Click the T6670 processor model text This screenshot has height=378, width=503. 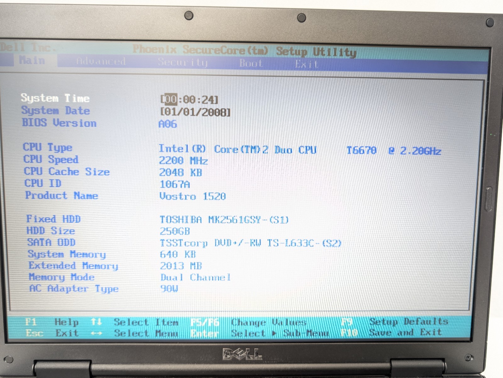click(362, 150)
